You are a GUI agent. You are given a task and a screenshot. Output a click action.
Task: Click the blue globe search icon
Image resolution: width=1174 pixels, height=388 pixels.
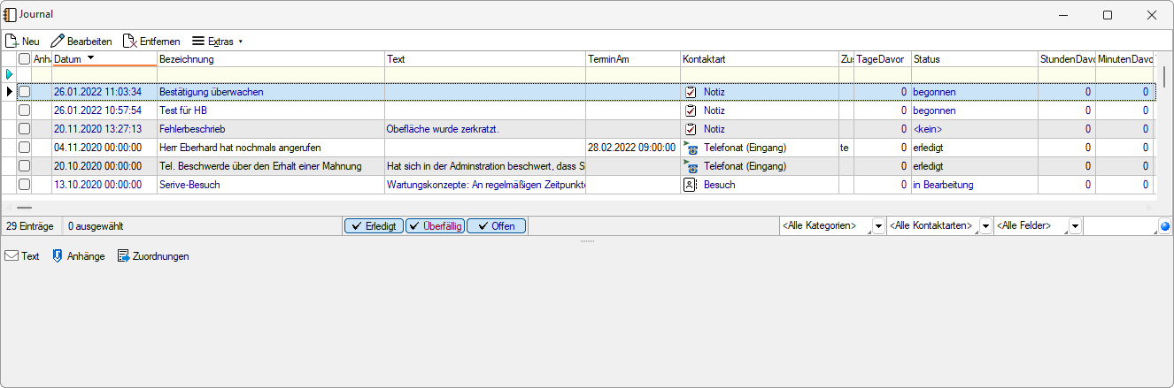[x=1164, y=226]
